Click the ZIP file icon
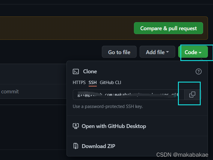 (x=76, y=146)
